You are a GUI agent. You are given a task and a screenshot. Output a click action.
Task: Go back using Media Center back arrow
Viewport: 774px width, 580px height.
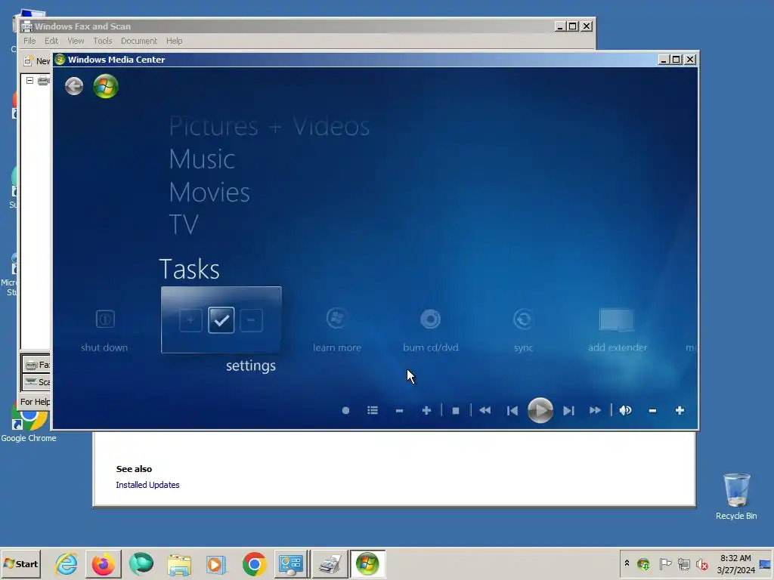pyautogui.click(x=74, y=86)
